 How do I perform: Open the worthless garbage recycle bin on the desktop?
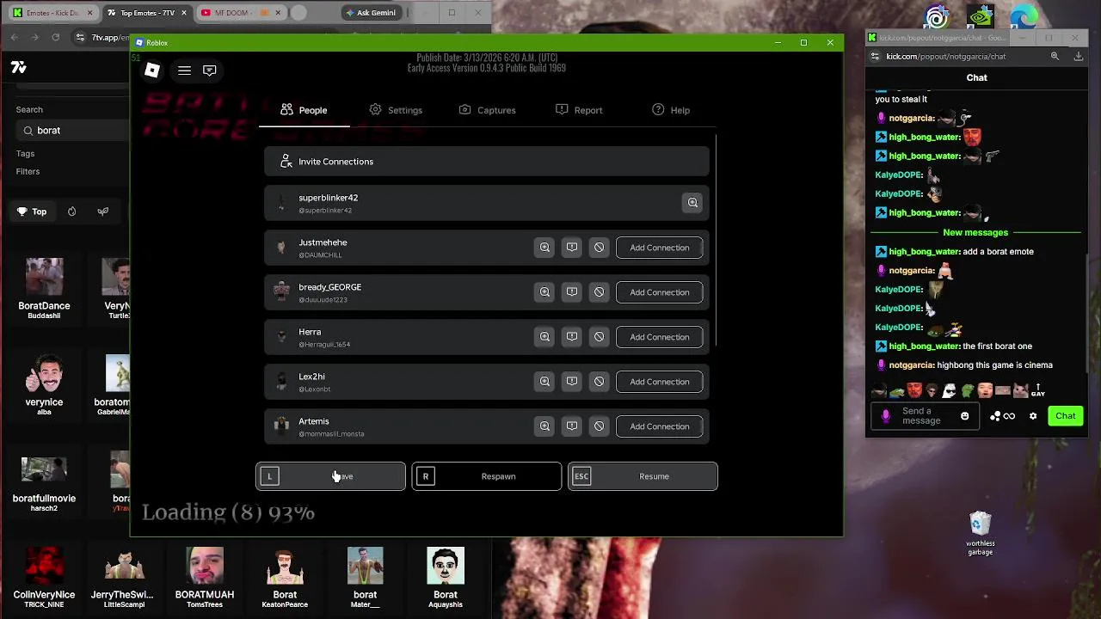980,534
